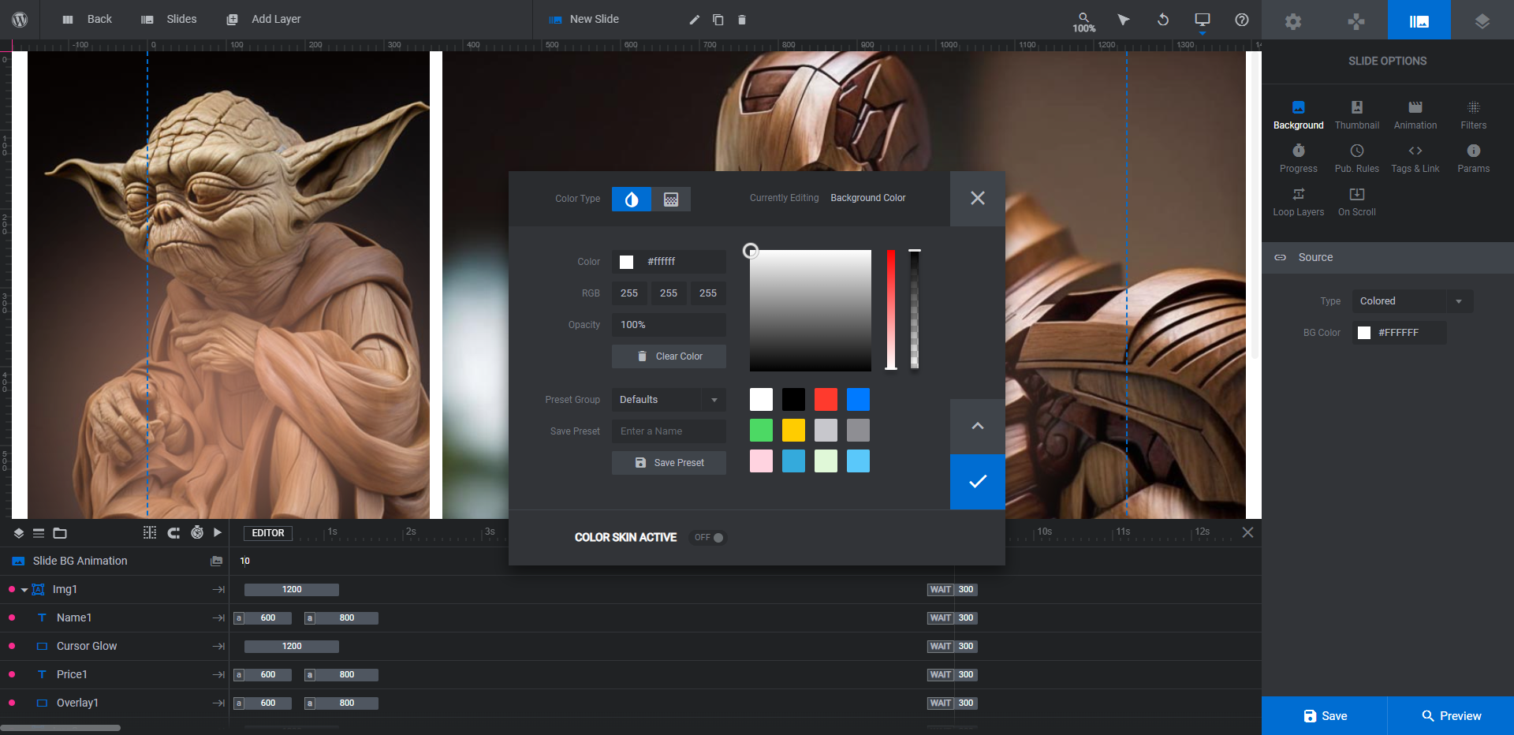Open the Filters slide option
Image resolution: width=1514 pixels, height=735 pixels.
coord(1474,115)
